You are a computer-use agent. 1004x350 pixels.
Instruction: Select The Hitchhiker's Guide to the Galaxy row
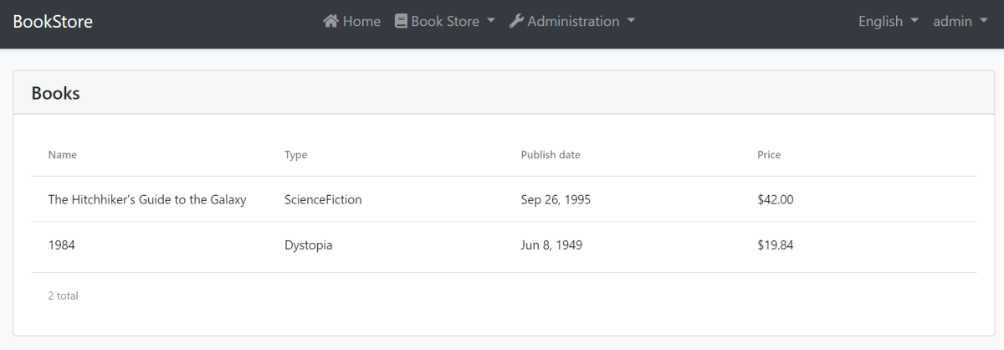(147, 200)
